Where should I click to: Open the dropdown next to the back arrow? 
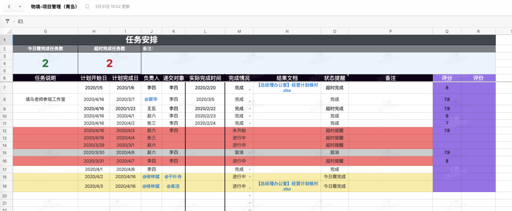[x=19, y=7]
